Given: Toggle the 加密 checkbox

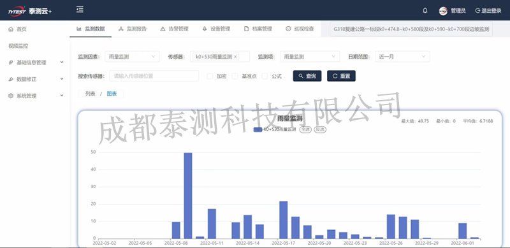Looking at the screenshot, I should point(210,76).
